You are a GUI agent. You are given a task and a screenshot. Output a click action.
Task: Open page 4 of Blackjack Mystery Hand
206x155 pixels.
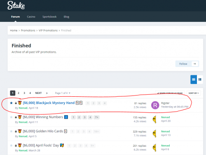(x=105, y=103)
